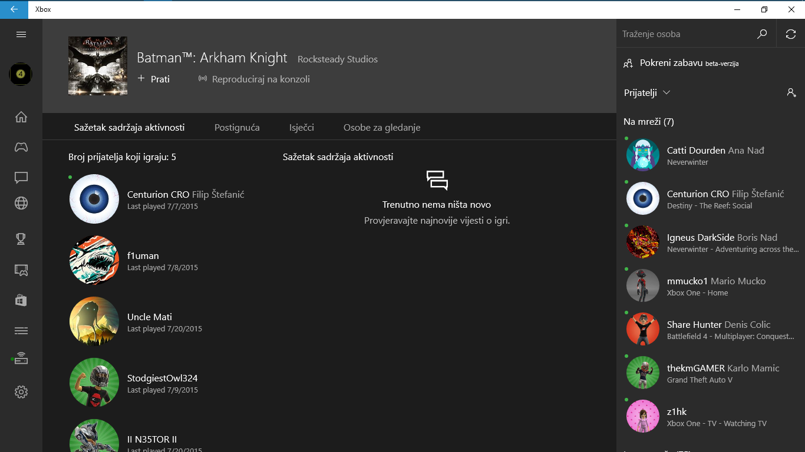Click the add friend icon beside Prijatelji
Viewport: 805px width, 452px height.
click(x=791, y=92)
